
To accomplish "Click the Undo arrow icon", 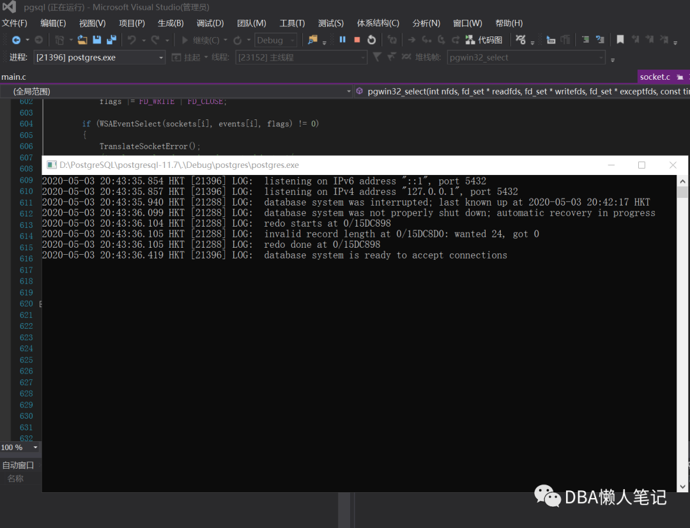I will click(x=132, y=40).
